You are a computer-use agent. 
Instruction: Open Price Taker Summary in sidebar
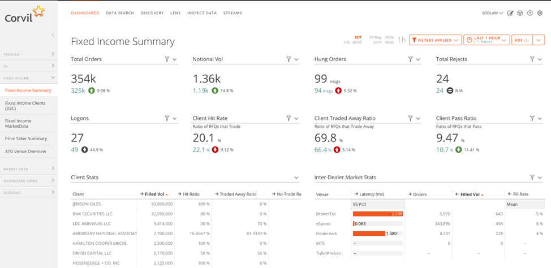[x=29, y=139]
